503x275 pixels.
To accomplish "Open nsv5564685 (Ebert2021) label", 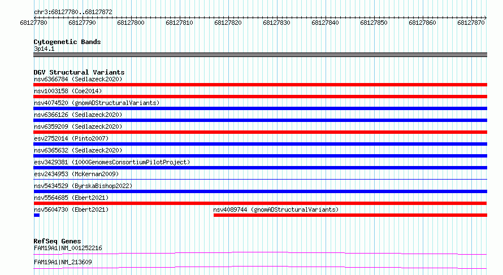I will [x=71, y=198].
